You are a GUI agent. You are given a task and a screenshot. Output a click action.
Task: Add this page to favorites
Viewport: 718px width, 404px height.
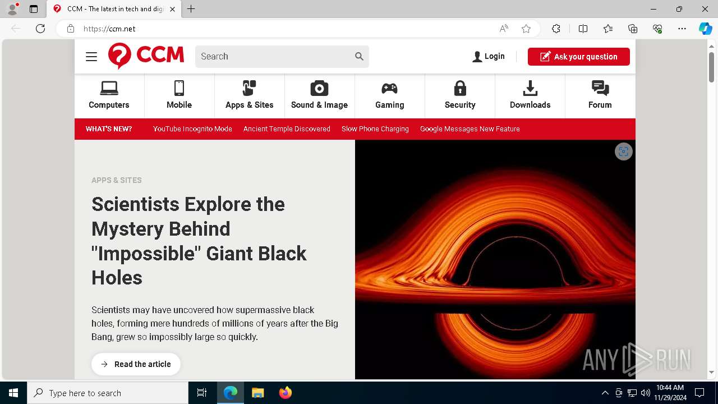pyautogui.click(x=526, y=29)
